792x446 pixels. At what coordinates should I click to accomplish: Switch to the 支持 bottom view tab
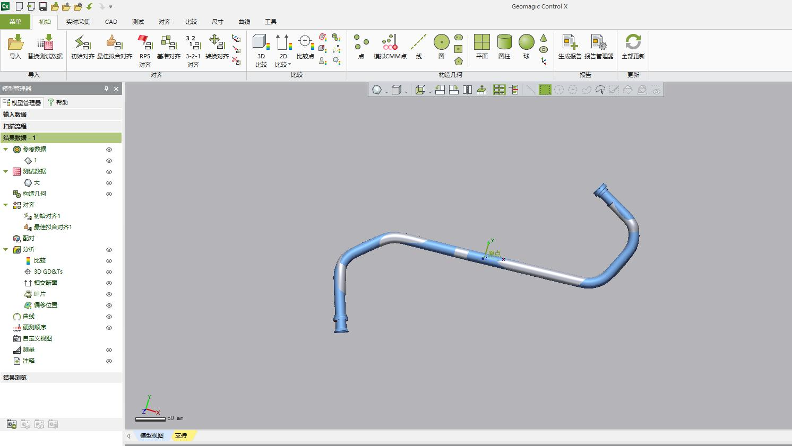(181, 435)
